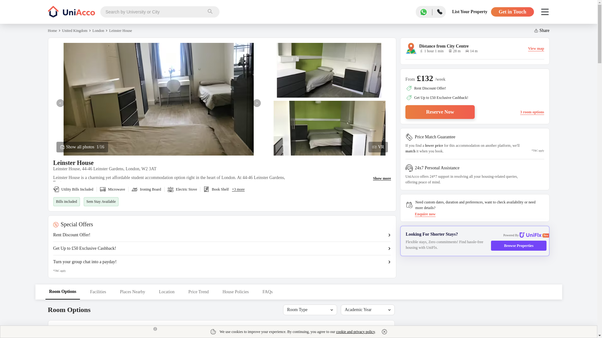
Task: Click the Bills included tag
Action: tap(66, 202)
